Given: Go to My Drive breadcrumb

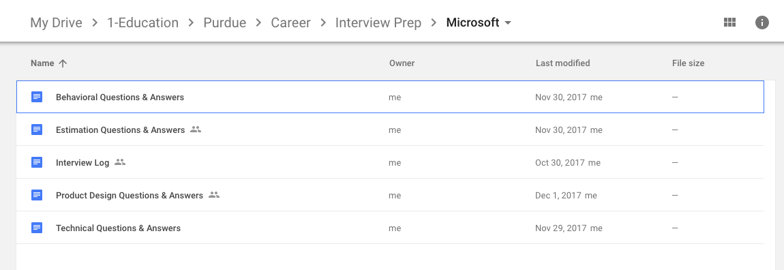Looking at the screenshot, I should [56, 22].
